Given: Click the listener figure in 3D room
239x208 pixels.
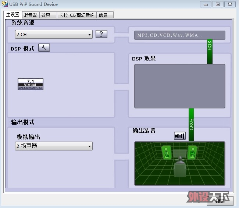Looking at the screenshot, I should (x=180, y=166).
